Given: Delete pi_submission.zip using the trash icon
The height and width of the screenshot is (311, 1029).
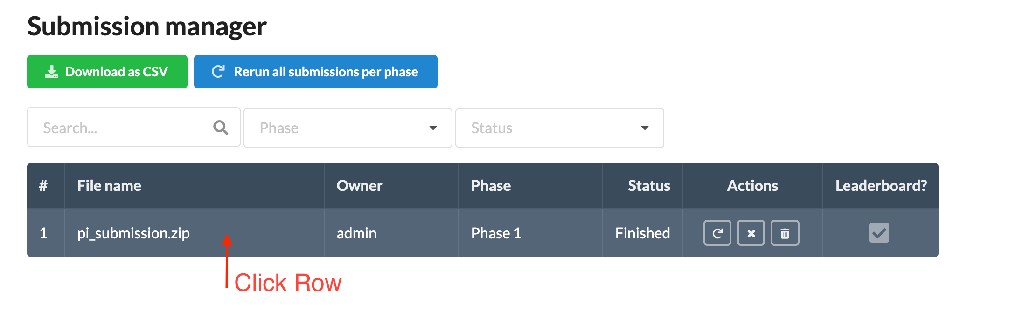Looking at the screenshot, I should pos(785,233).
